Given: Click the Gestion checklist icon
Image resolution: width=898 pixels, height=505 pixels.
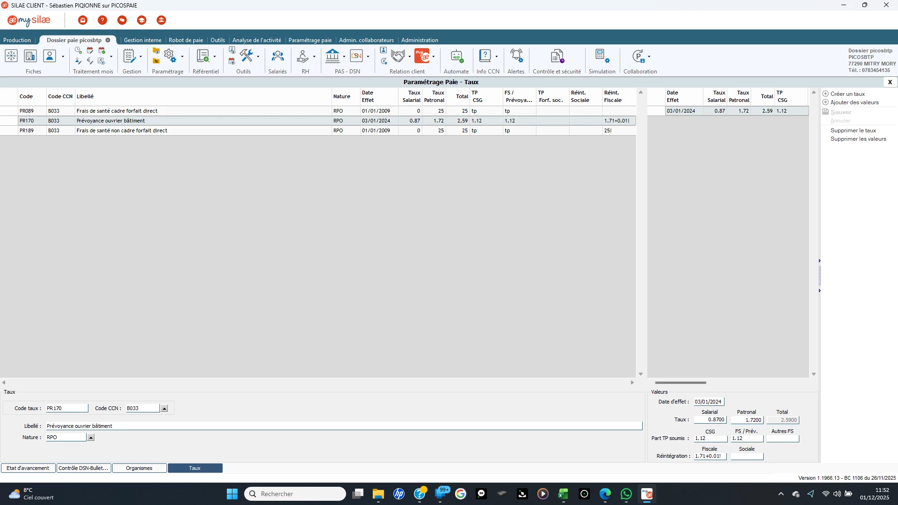Looking at the screenshot, I should [129, 57].
